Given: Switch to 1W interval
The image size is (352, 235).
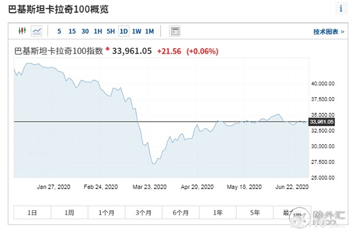Looking at the screenshot, I should click(137, 31).
